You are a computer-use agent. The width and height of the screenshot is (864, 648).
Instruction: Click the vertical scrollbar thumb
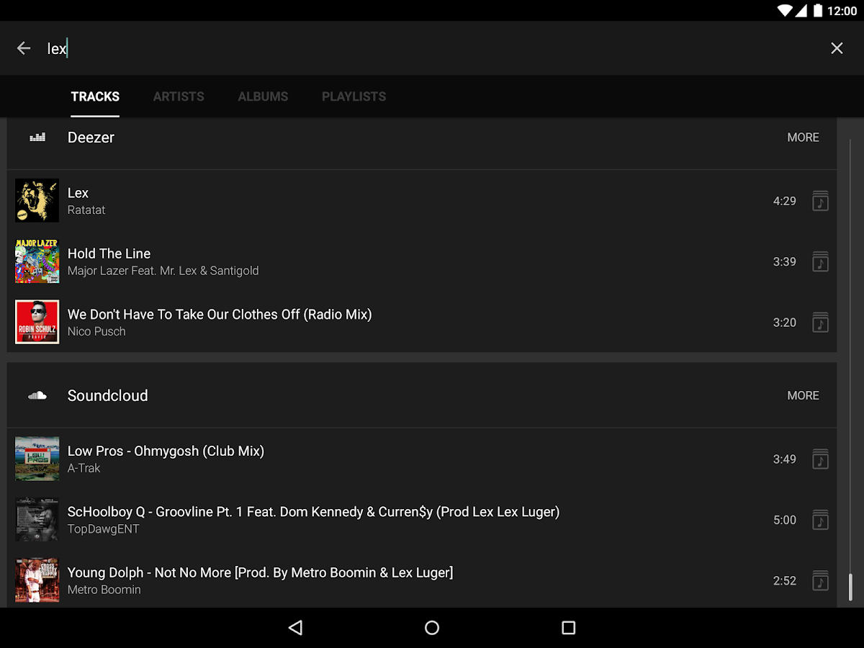(850, 587)
